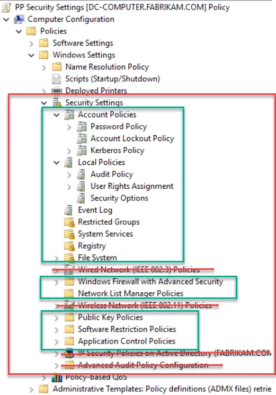276x395 pixels.
Task: Collapse the Policies node chevron
Action: [x=19, y=31]
